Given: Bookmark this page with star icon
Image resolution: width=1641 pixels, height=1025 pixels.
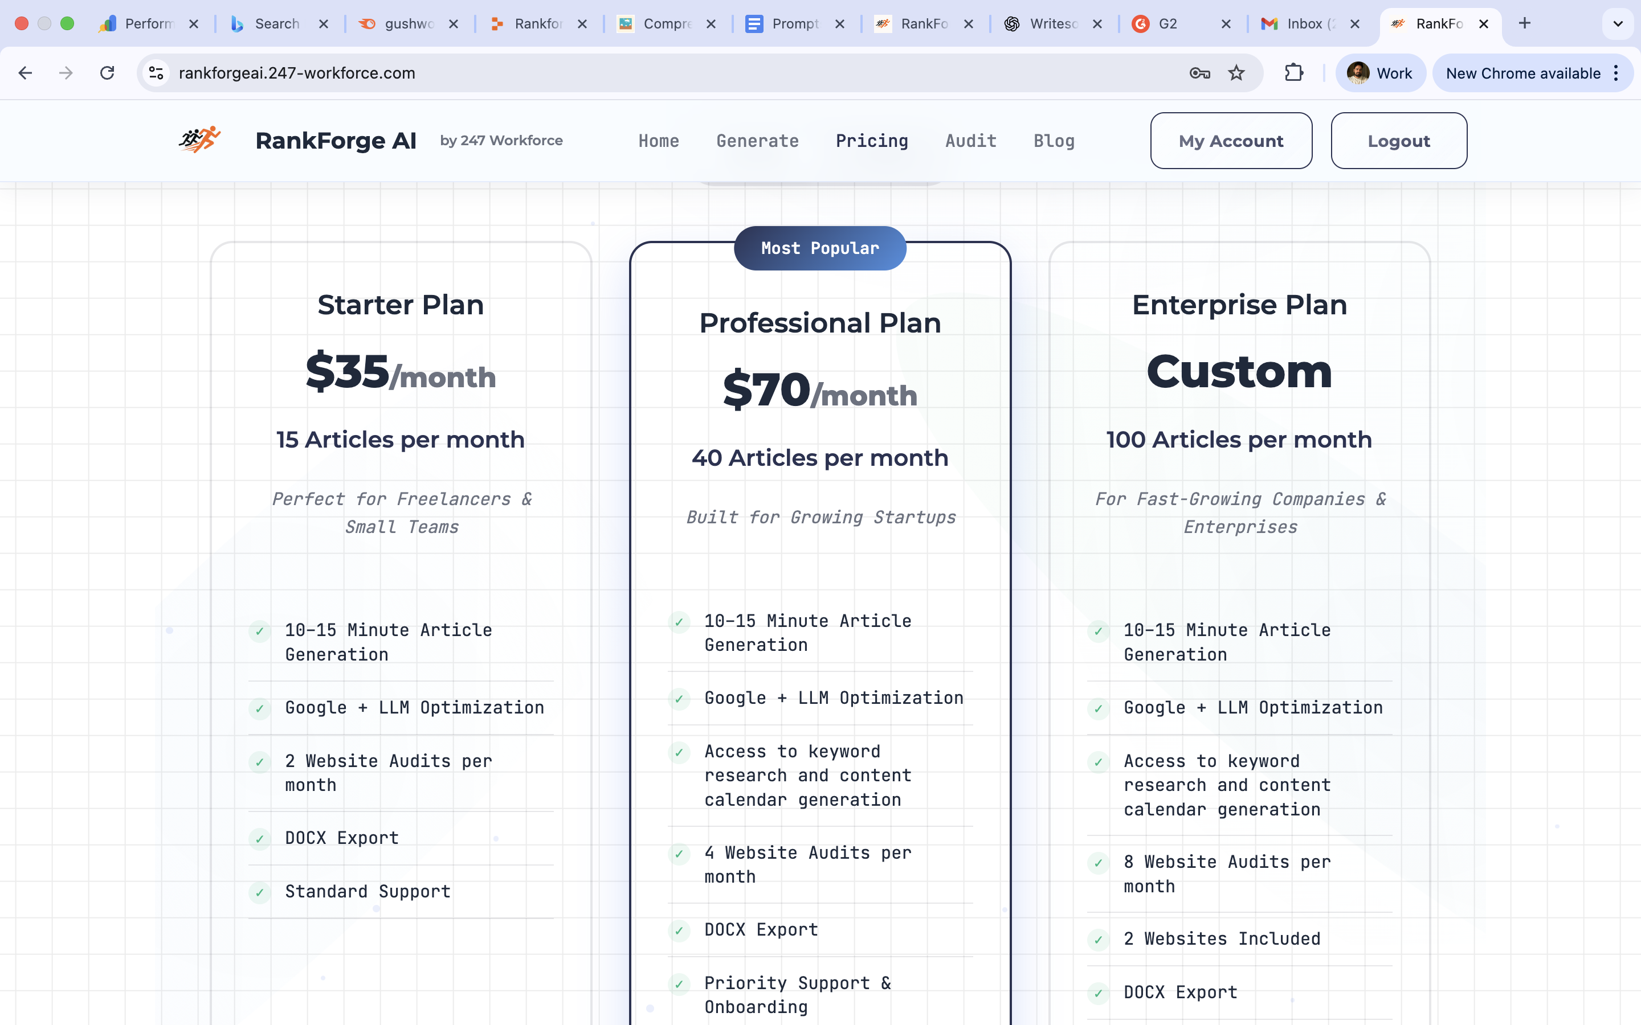Looking at the screenshot, I should 1236,72.
